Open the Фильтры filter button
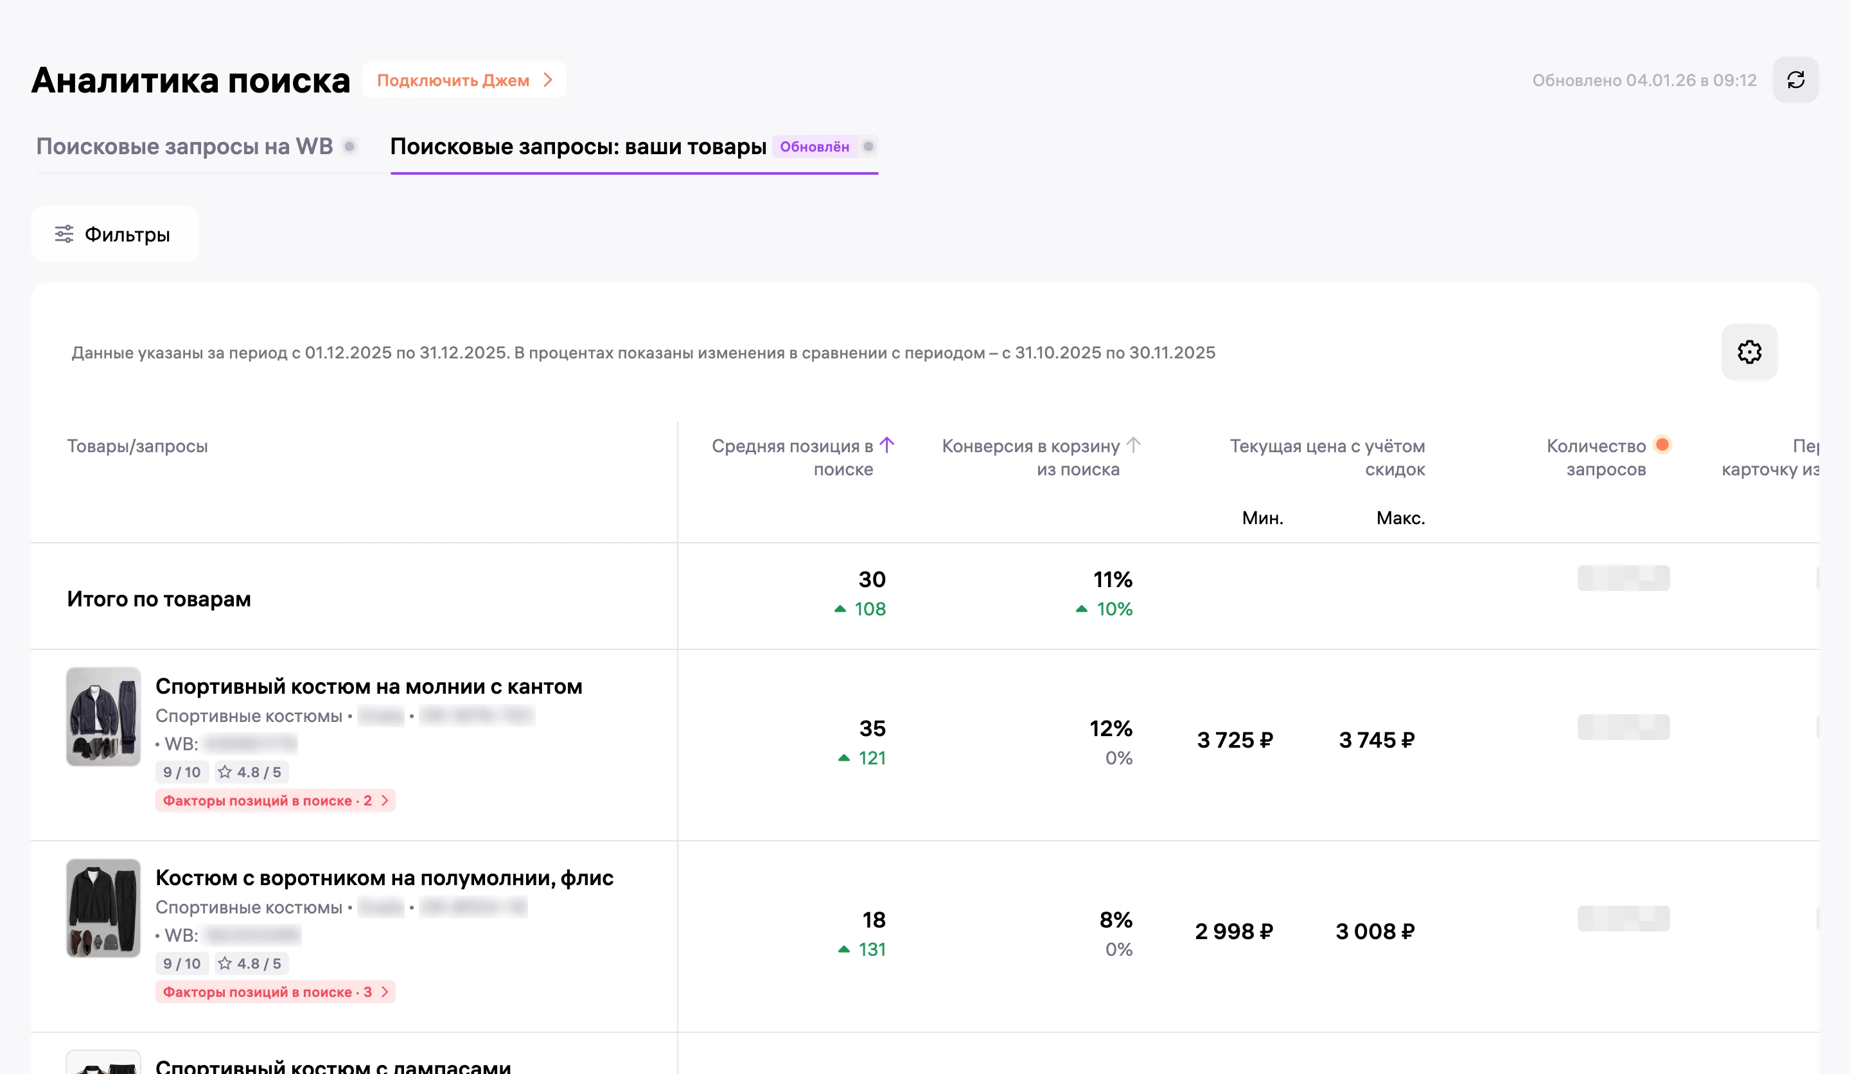This screenshot has width=1850, height=1074. coord(114,234)
